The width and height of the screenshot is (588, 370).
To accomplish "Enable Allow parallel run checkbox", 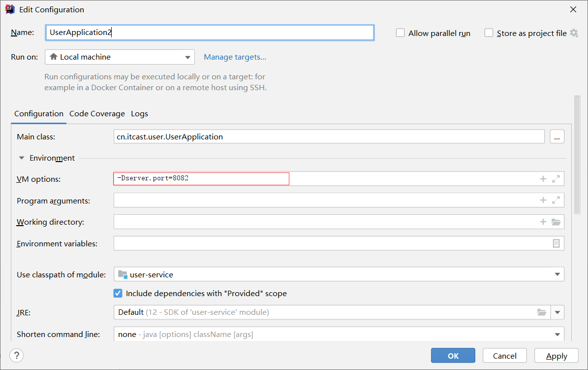I will (401, 33).
